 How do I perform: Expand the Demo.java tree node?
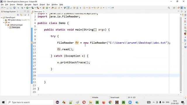pyautogui.click(x=8, y=27)
